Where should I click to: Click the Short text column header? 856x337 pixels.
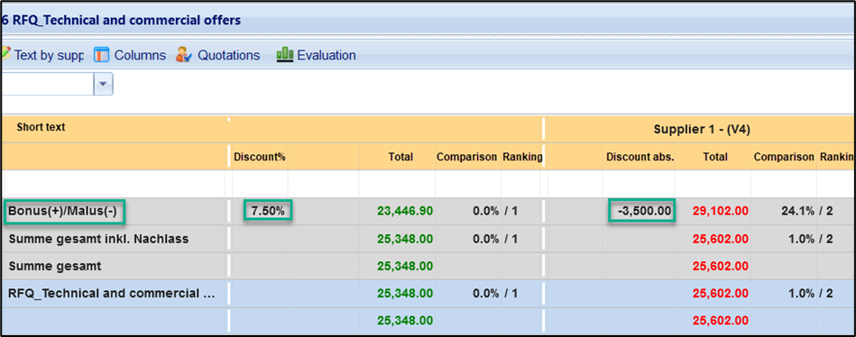tap(41, 127)
